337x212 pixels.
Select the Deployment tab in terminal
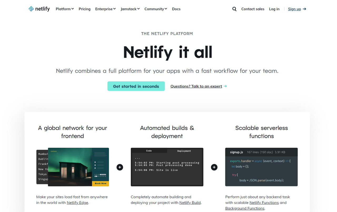pos(184,151)
